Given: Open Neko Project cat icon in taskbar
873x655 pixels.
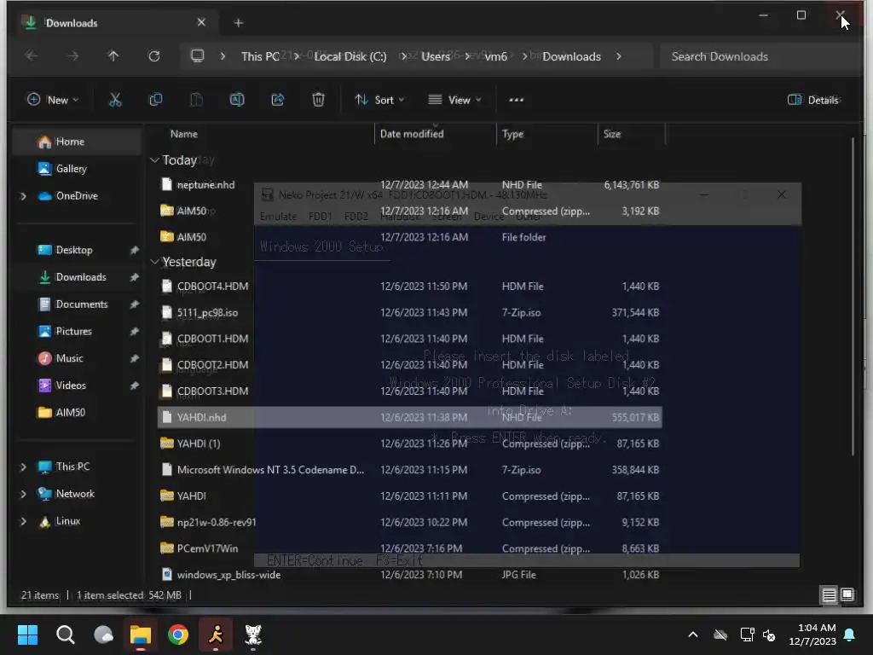Looking at the screenshot, I should coord(253,635).
